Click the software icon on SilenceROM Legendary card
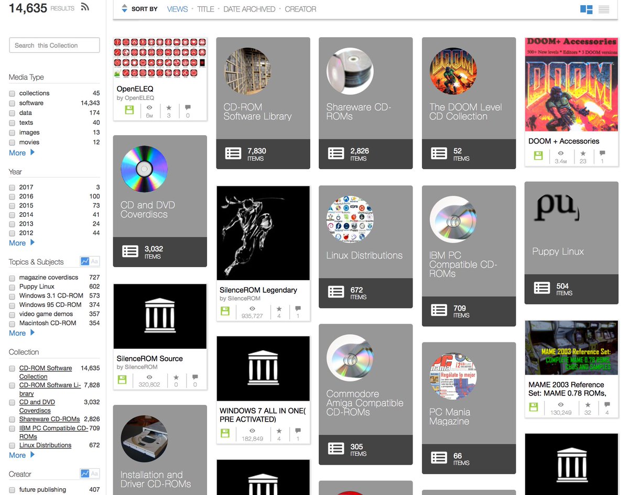The height and width of the screenshot is (495, 629). coord(224,311)
